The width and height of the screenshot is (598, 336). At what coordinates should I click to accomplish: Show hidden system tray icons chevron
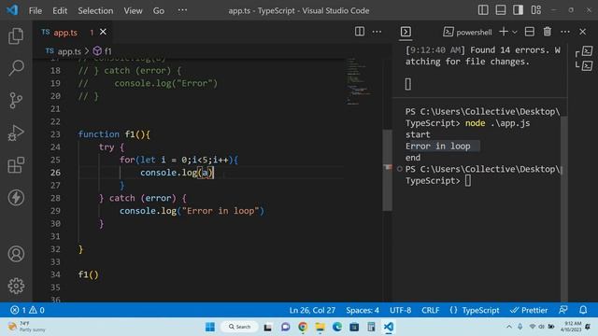pyautogui.click(x=509, y=327)
